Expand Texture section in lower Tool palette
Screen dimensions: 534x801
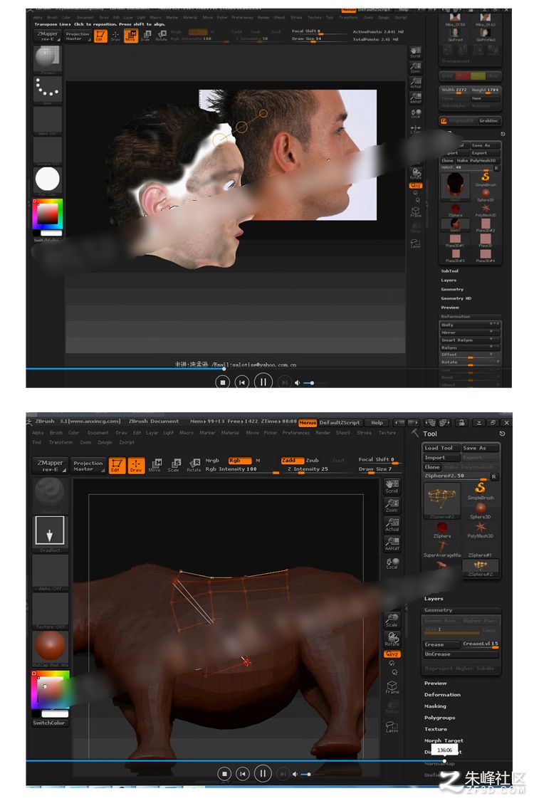pyautogui.click(x=436, y=730)
